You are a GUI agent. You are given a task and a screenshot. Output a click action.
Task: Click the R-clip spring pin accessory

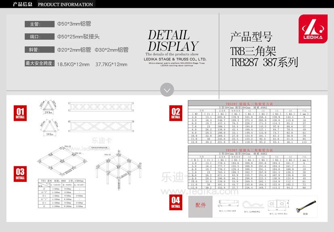pyautogui.click(x=253, y=205)
